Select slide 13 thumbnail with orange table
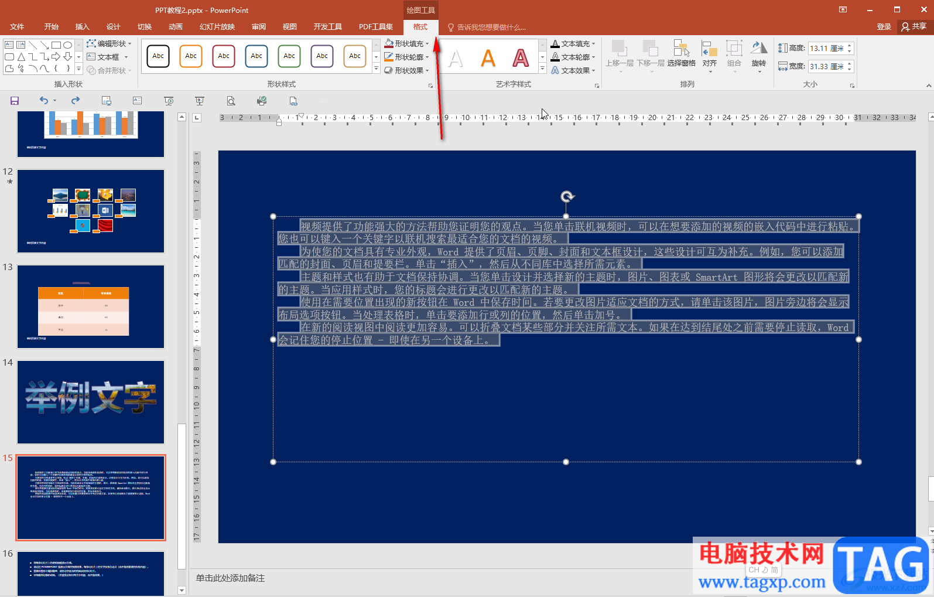The height and width of the screenshot is (597, 934). pos(91,306)
